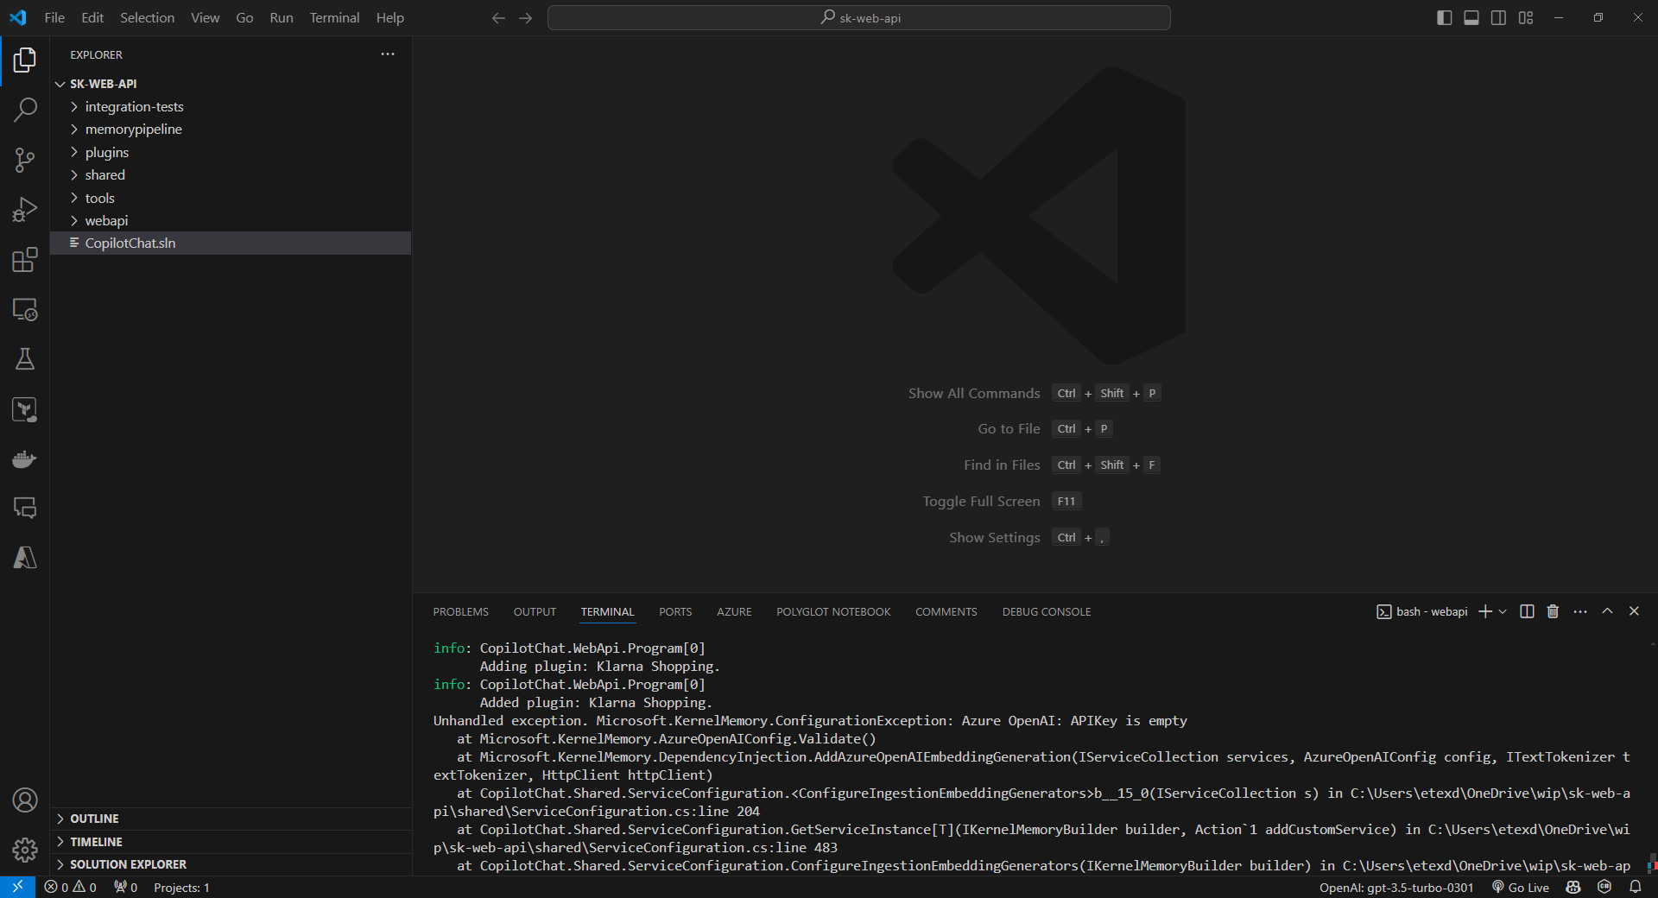Screen dimensions: 1658x898
Task: Toggle the bottom panel visibility
Action: point(1471,17)
